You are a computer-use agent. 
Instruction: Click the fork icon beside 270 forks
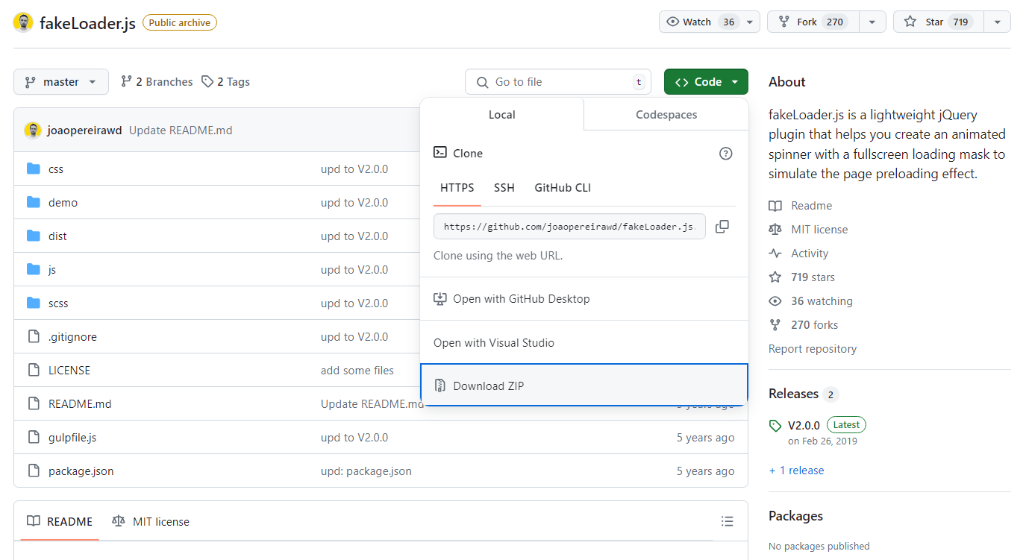click(x=775, y=325)
